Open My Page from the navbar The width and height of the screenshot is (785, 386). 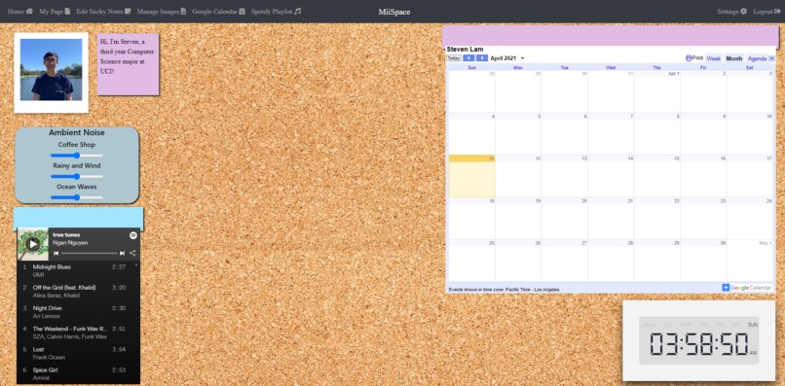click(55, 11)
